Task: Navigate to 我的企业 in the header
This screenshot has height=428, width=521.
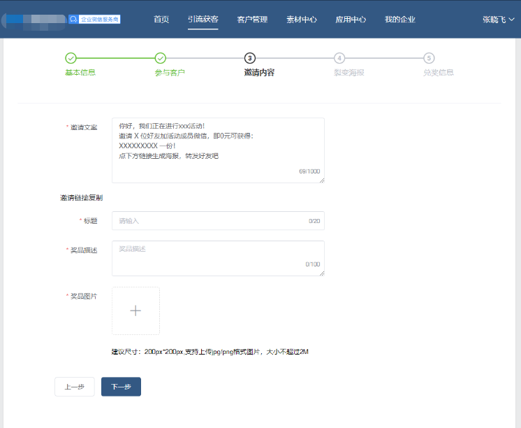Action: click(400, 20)
